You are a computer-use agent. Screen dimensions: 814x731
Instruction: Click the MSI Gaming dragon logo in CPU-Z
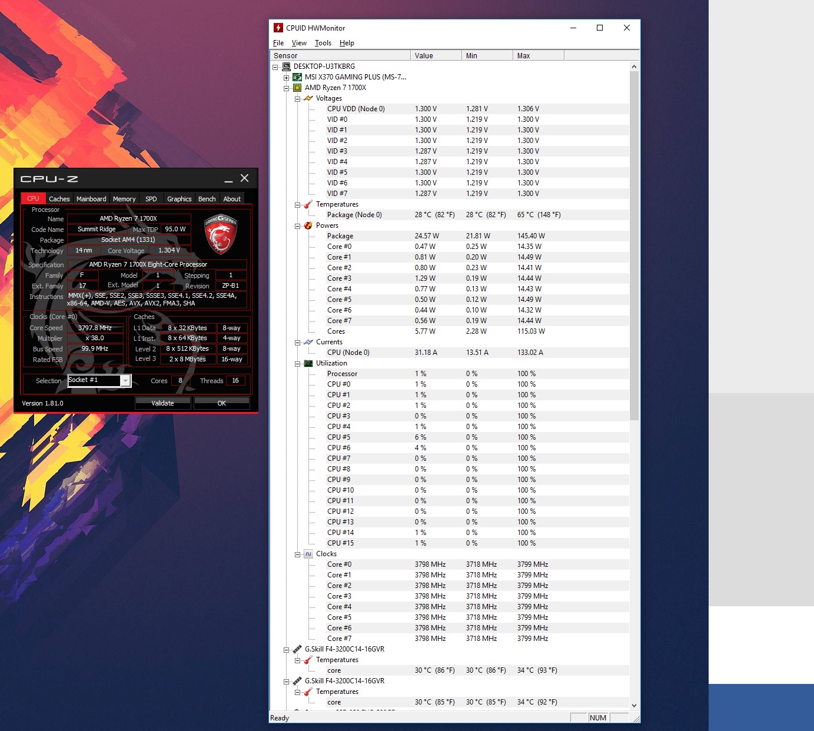point(221,235)
